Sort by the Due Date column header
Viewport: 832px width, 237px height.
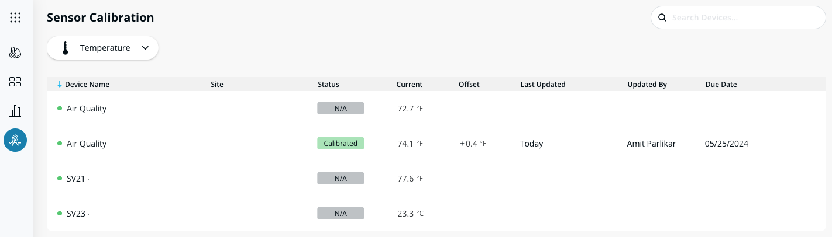pos(721,85)
